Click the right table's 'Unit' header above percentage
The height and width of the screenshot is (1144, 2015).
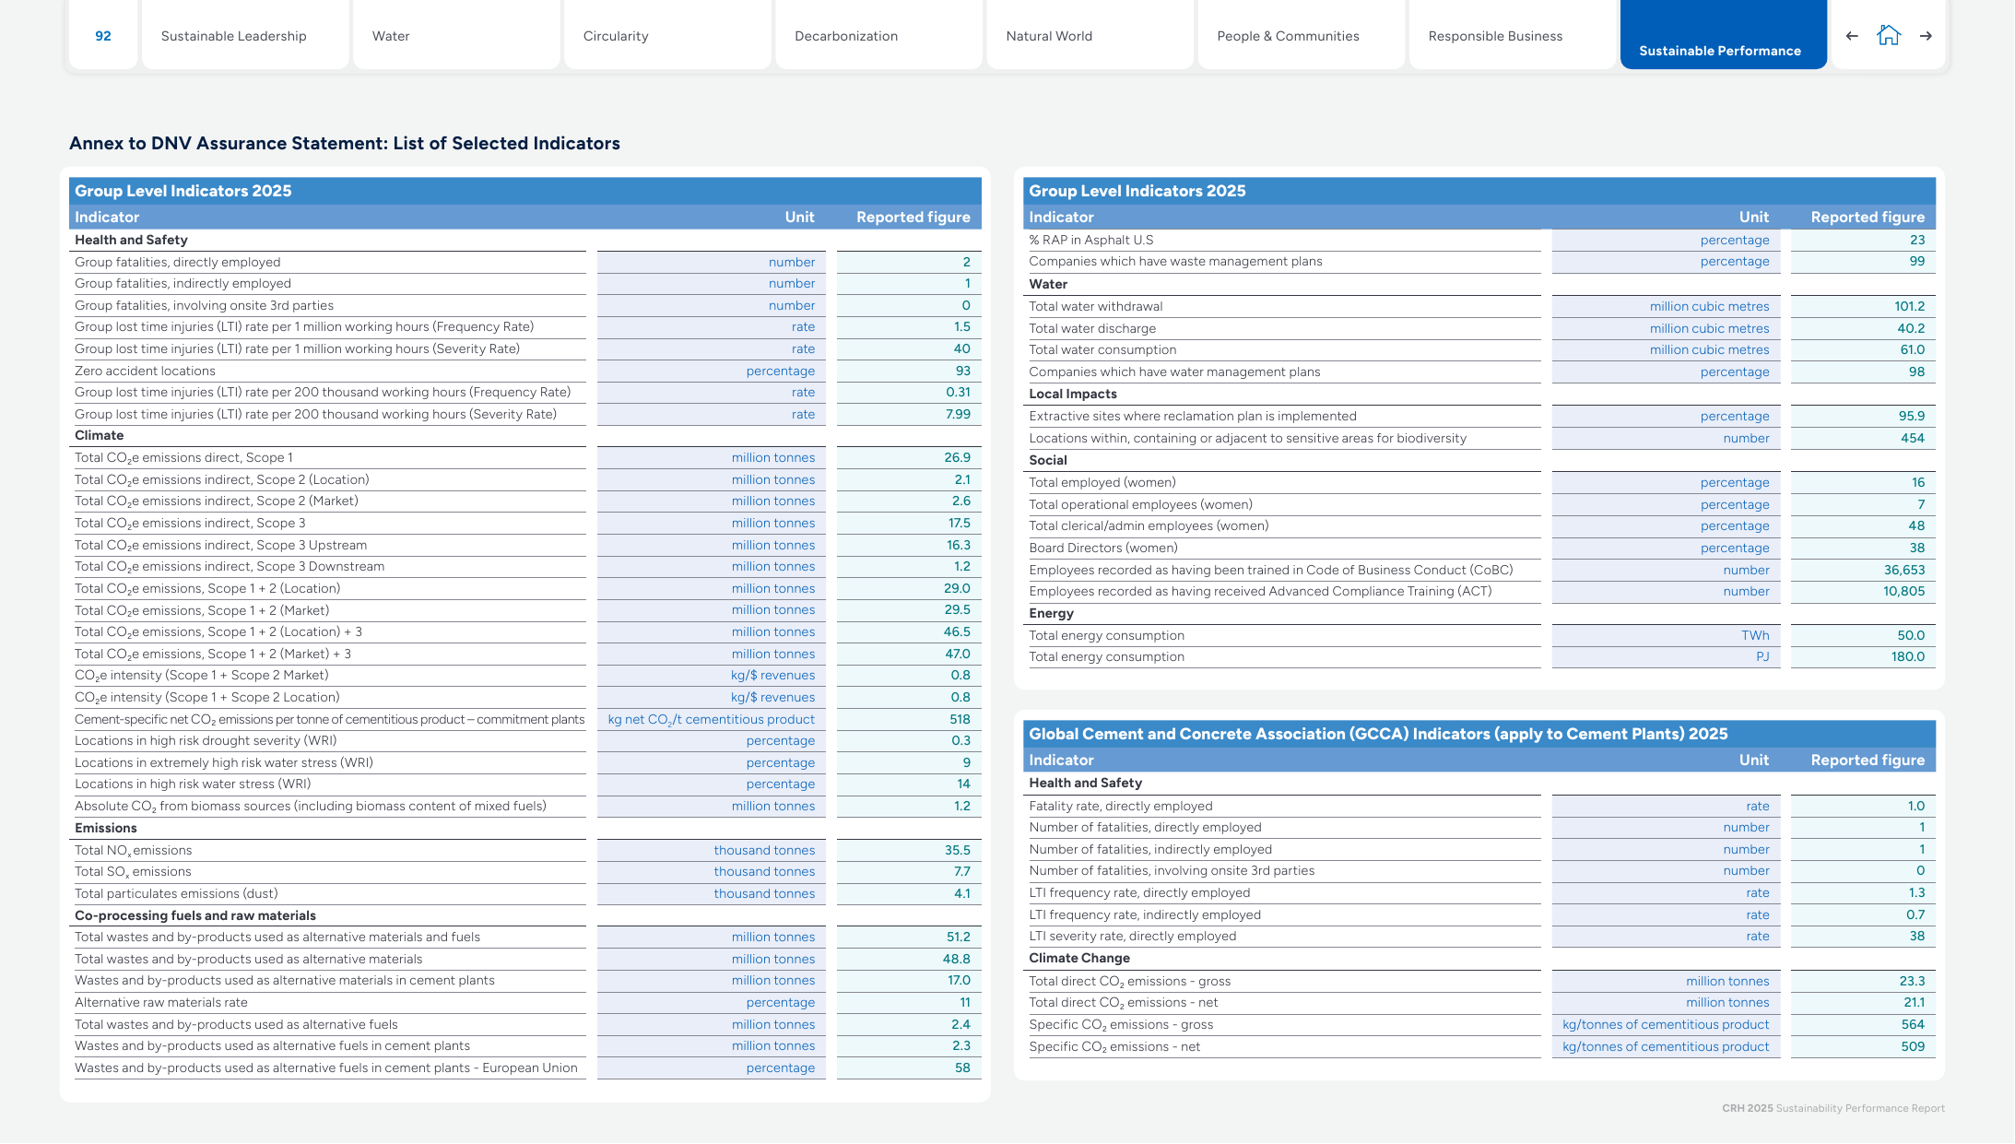pos(1753,218)
